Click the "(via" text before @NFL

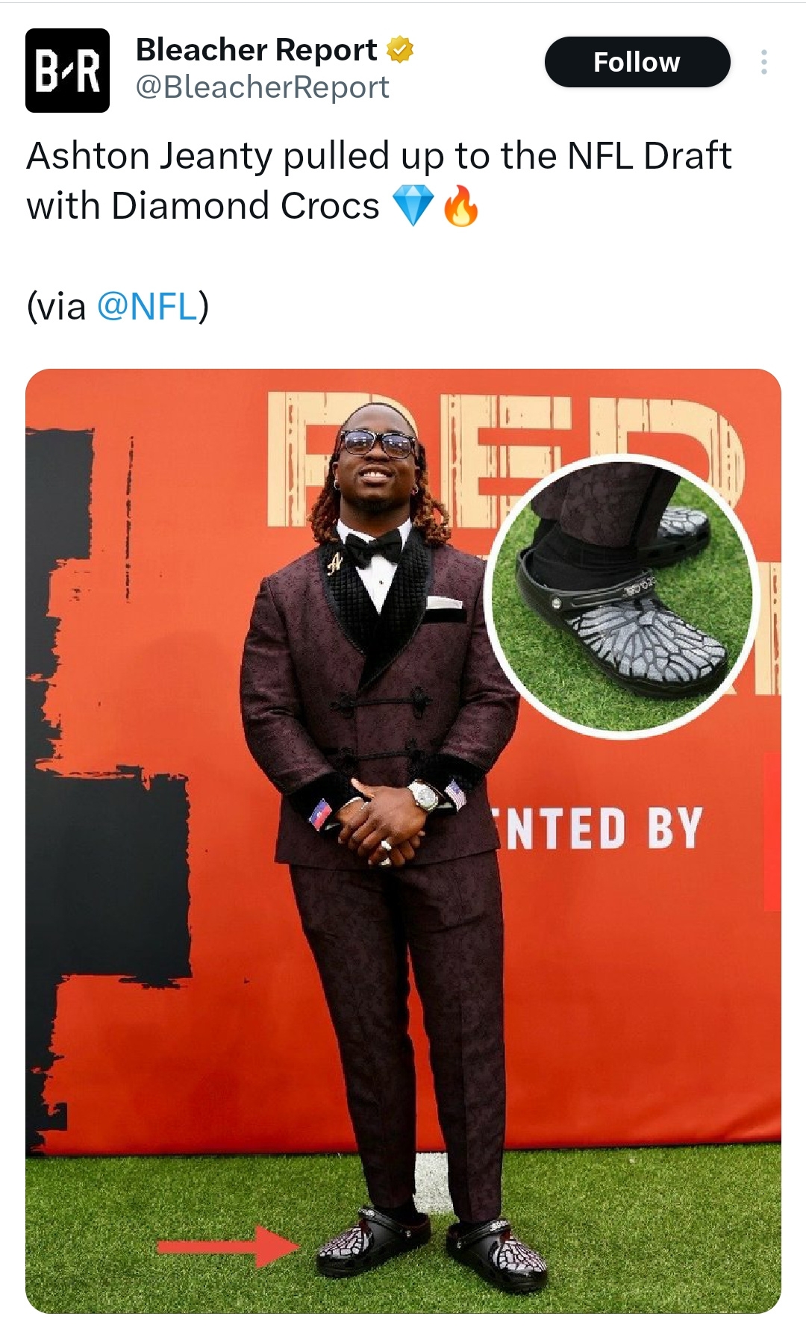57,306
